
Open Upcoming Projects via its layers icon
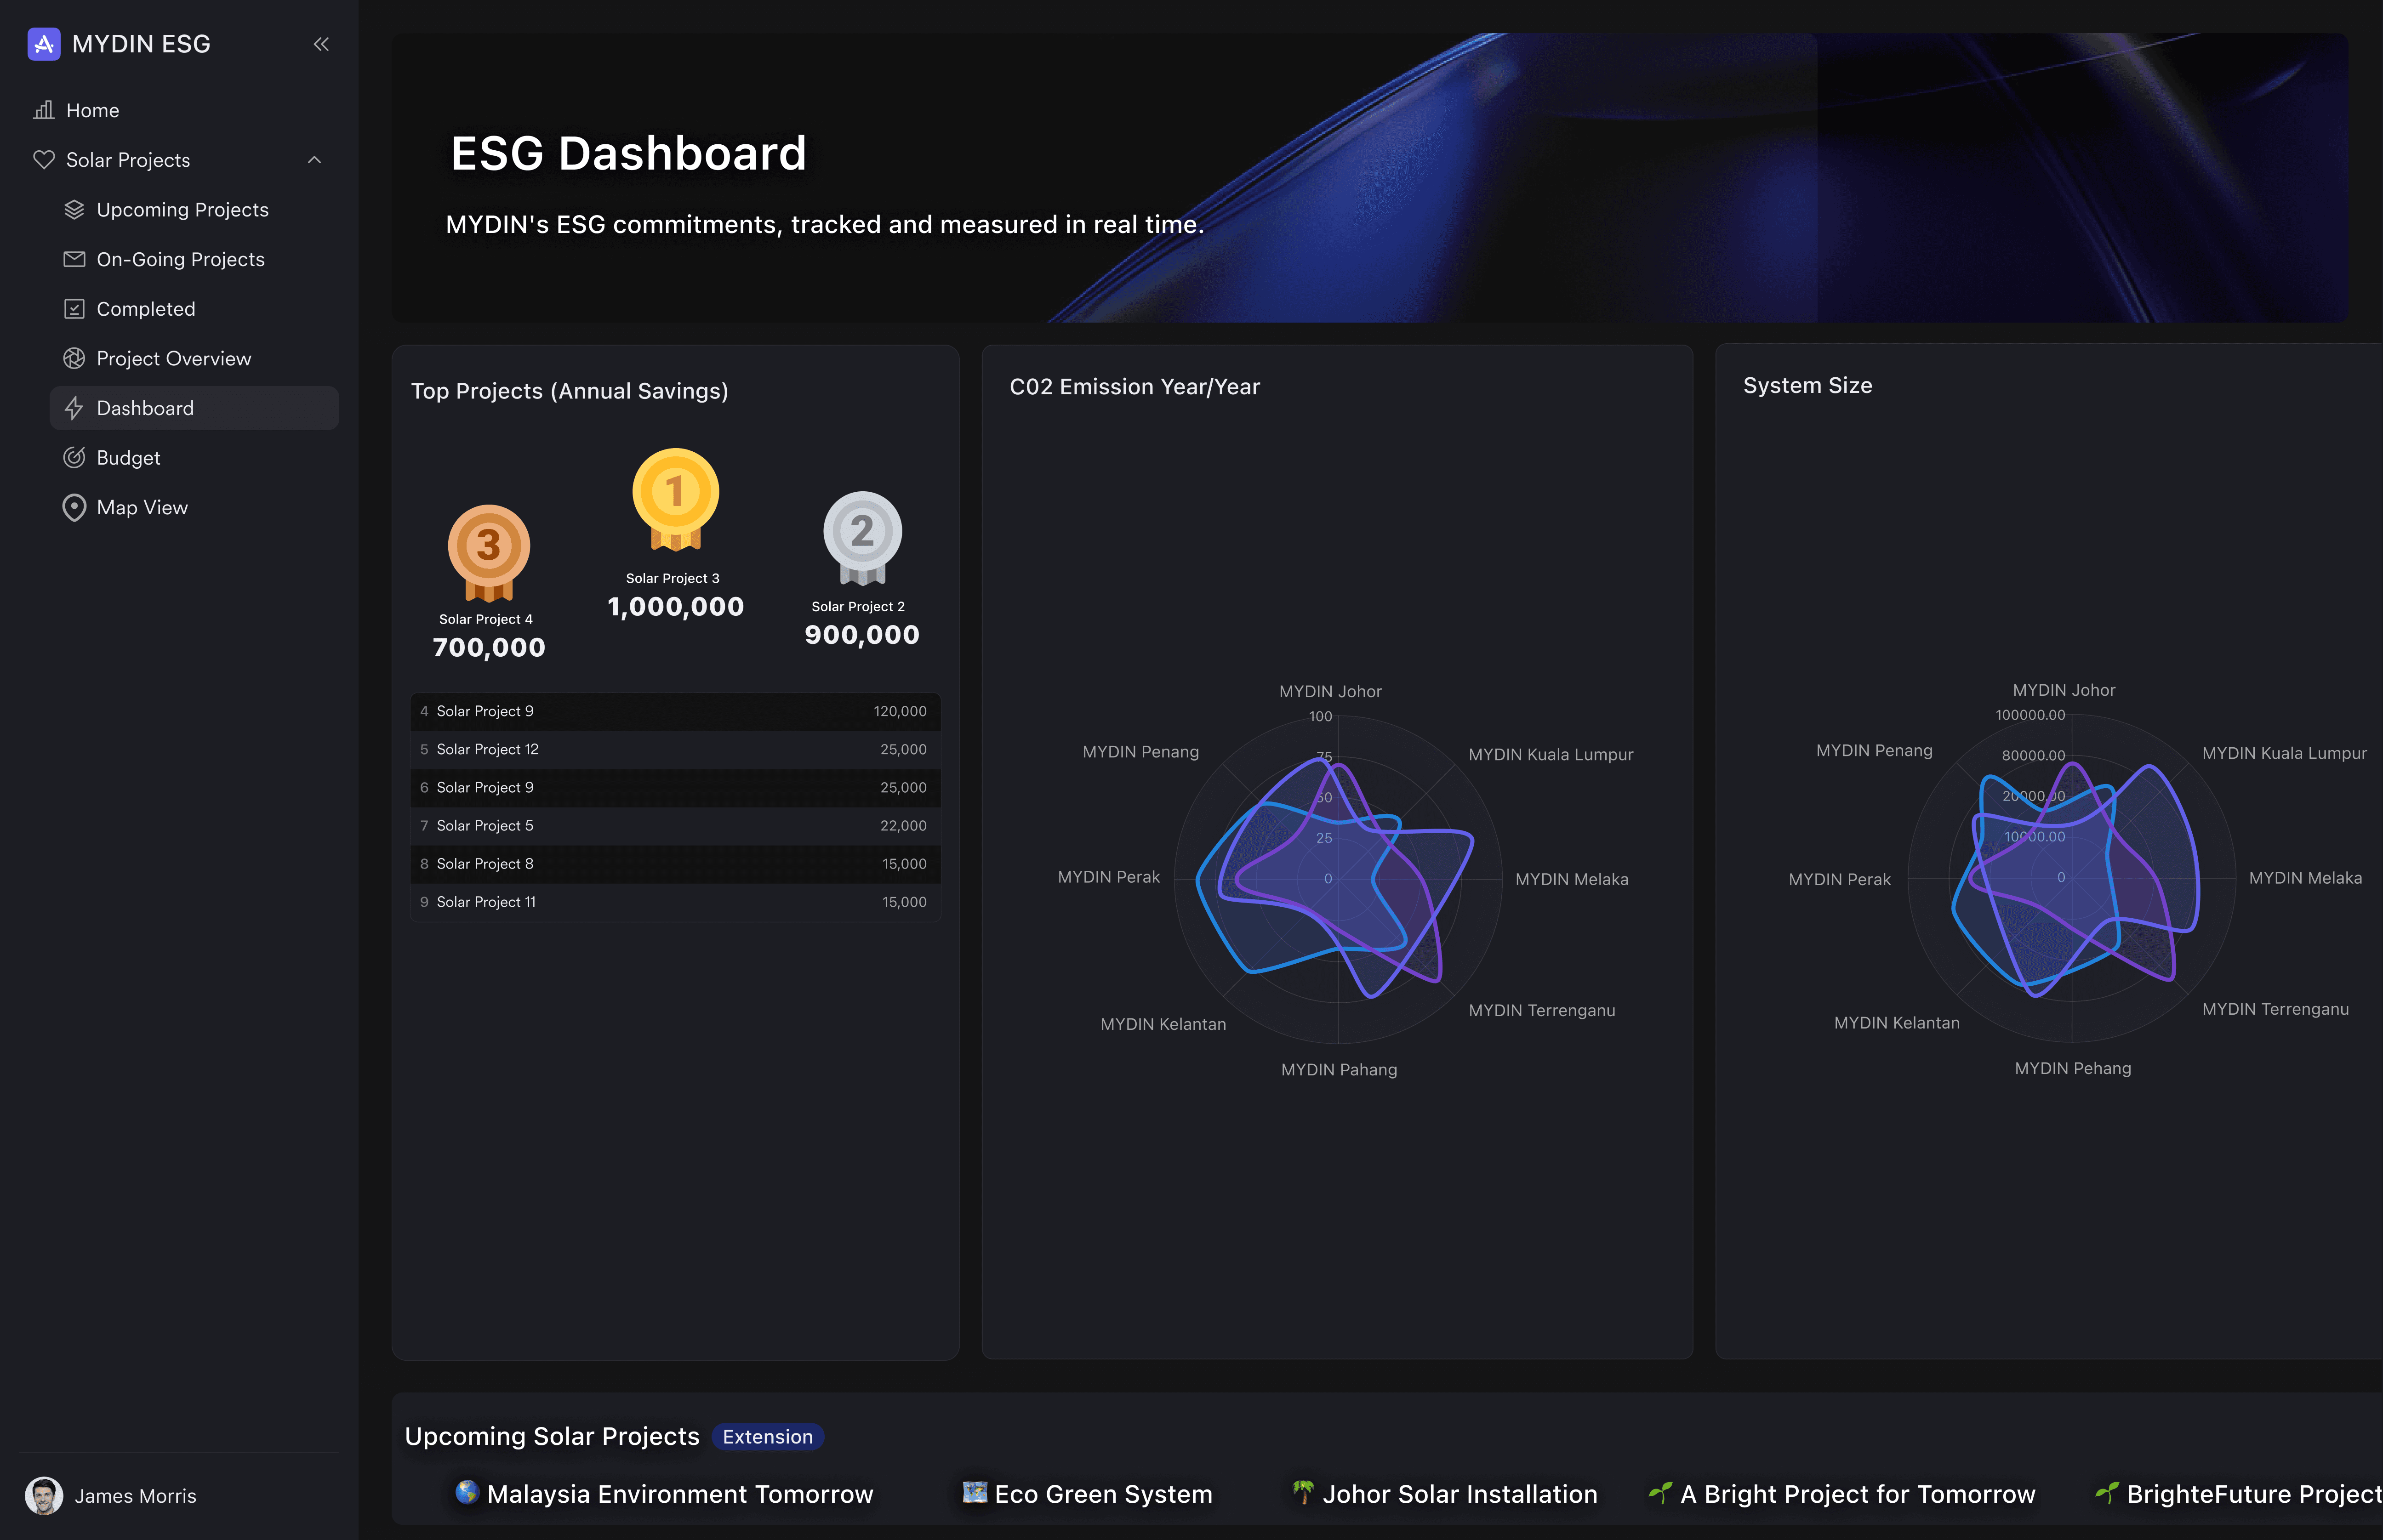(x=74, y=209)
